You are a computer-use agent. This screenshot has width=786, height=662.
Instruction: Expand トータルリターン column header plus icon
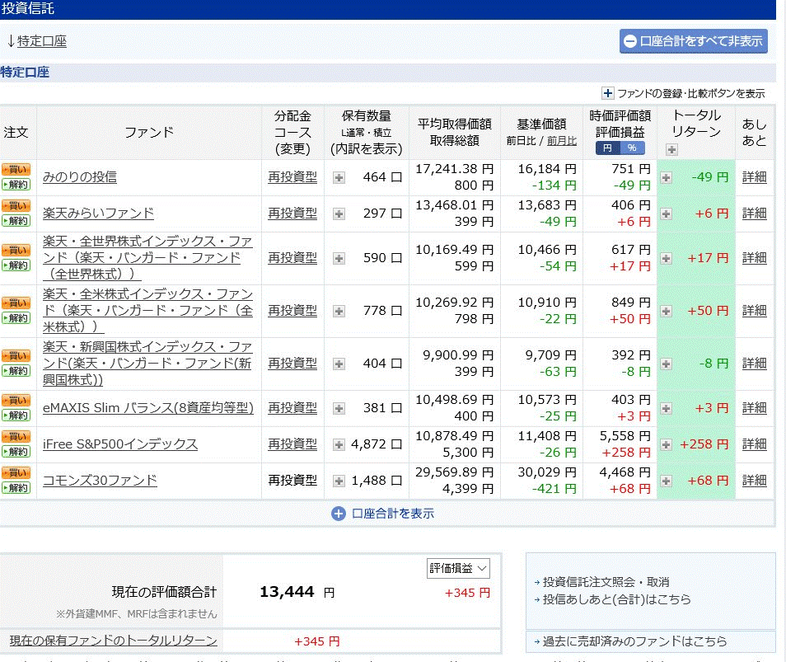[671, 149]
